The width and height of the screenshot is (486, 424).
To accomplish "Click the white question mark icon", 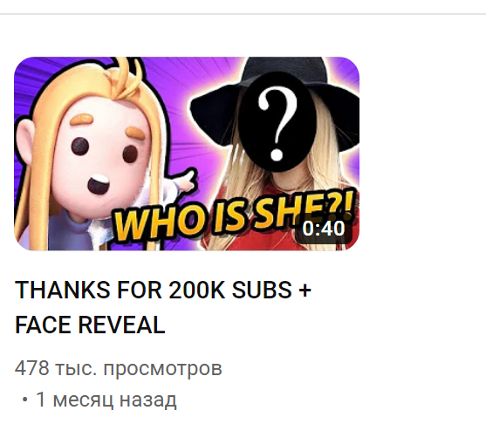I will (x=277, y=123).
